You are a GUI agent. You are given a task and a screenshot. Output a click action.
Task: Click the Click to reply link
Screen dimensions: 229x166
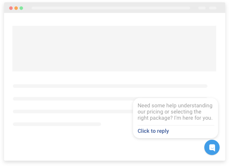tap(153, 131)
